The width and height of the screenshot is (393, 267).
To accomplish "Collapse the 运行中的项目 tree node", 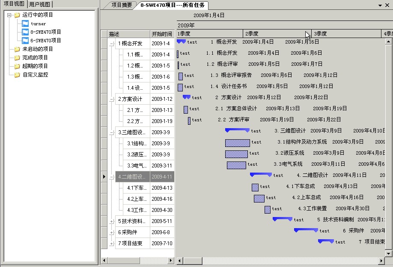I will point(9,15).
